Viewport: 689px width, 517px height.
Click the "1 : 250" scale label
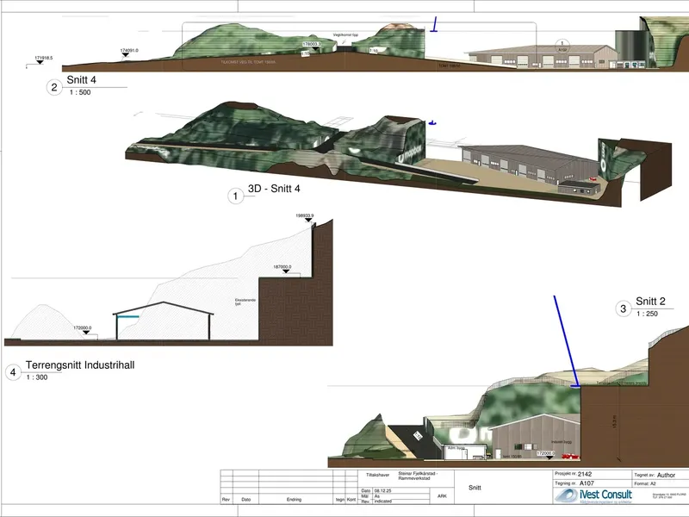click(x=648, y=314)
